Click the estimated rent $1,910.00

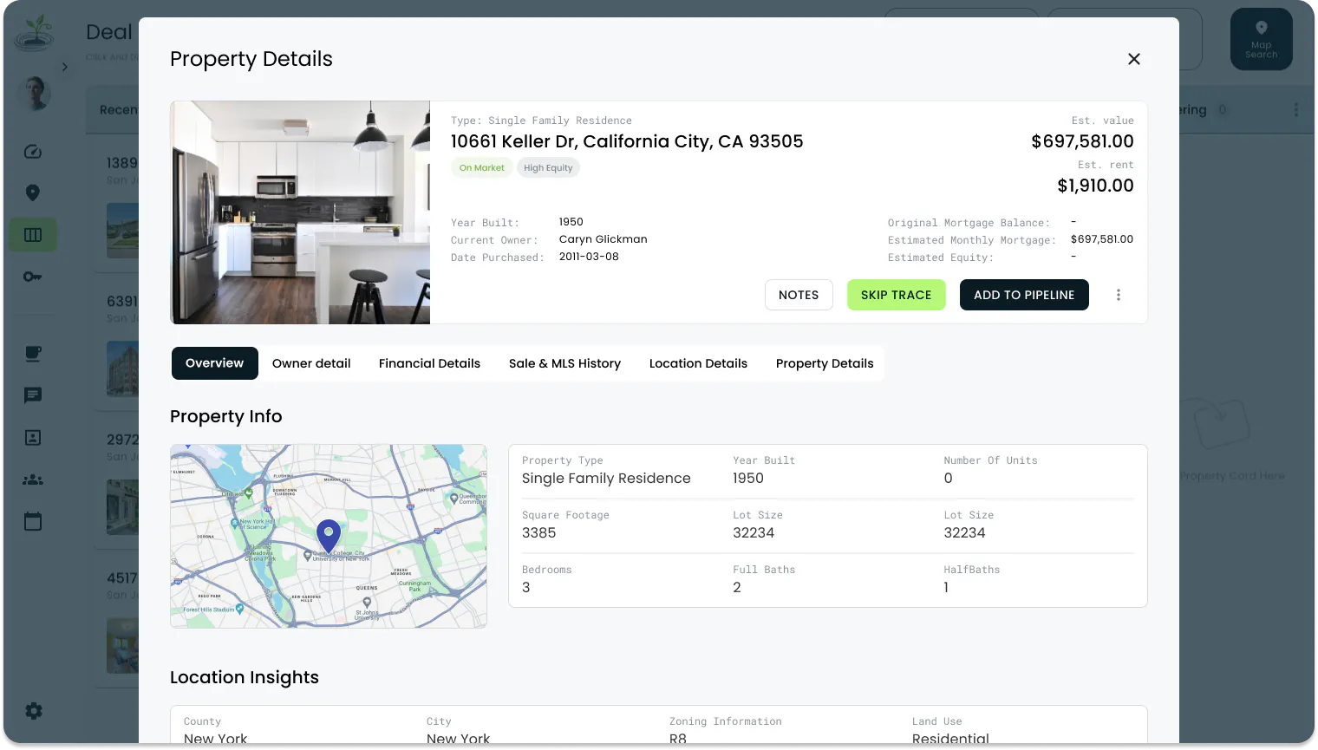[x=1095, y=186]
